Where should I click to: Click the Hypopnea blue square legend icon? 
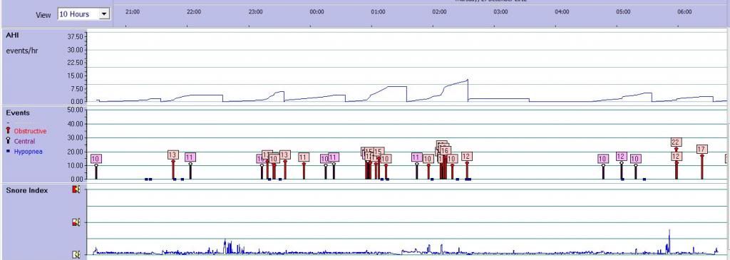(x=8, y=151)
